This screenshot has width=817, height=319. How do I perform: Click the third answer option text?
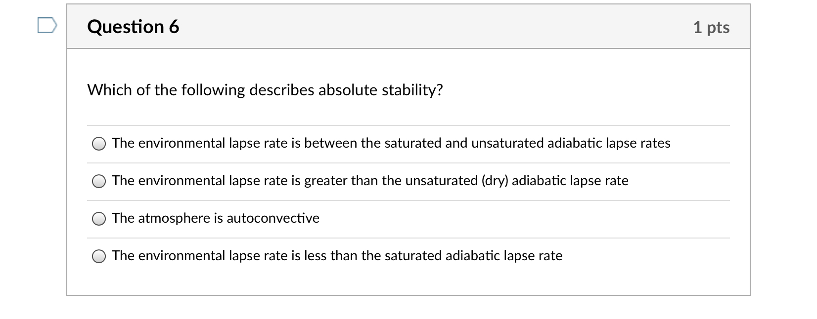[215, 218]
